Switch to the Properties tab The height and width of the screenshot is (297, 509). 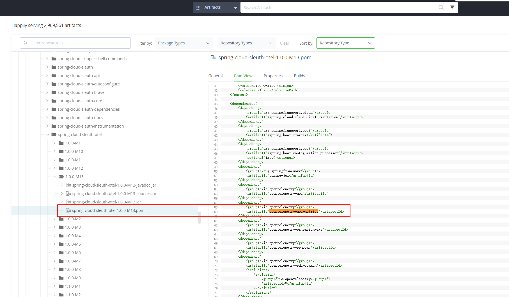(273, 76)
